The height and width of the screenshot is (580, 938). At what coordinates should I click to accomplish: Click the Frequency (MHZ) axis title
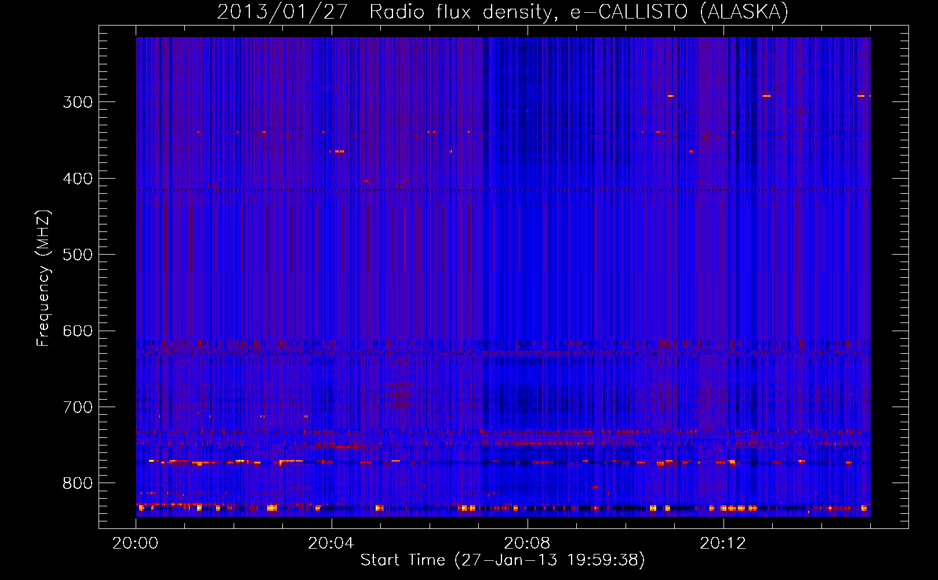click(x=43, y=278)
